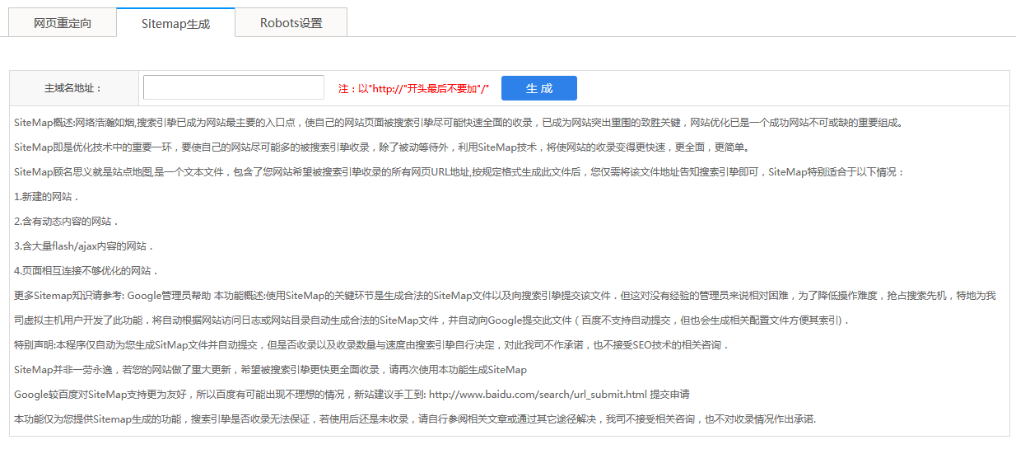Viewport: 1016px width, 449px height.
Task: Select the Sitemap生成 tab
Action: tap(175, 23)
